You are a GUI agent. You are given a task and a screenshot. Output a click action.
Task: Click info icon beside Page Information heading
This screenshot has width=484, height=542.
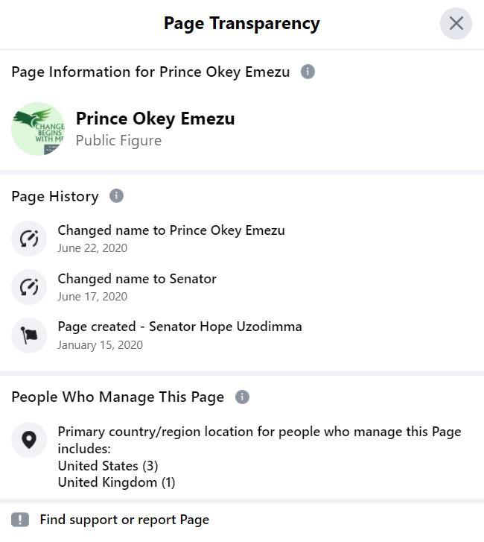pos(308,72)
